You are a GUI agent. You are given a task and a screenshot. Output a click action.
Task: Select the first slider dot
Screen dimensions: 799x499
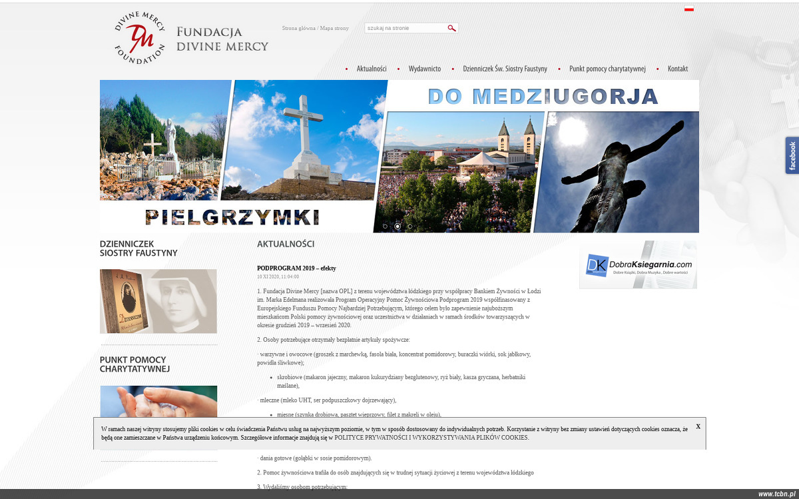tap(385, 227)
